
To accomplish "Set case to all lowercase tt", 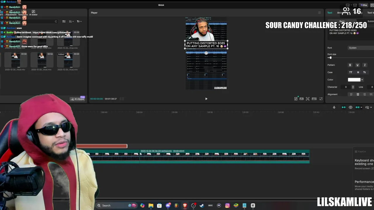I will coord(358,72).
